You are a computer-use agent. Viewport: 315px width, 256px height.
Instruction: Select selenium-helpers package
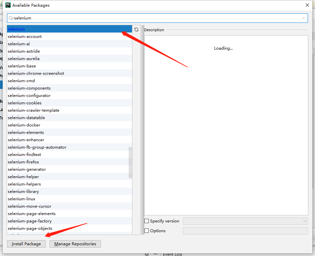(69, 184)
